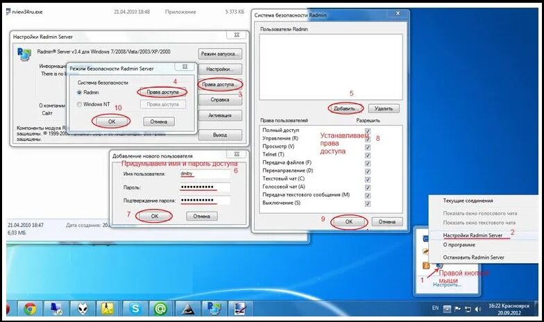
Task: Toggle the Полный доступ checkbox
Action: click(x=368, y=131)
